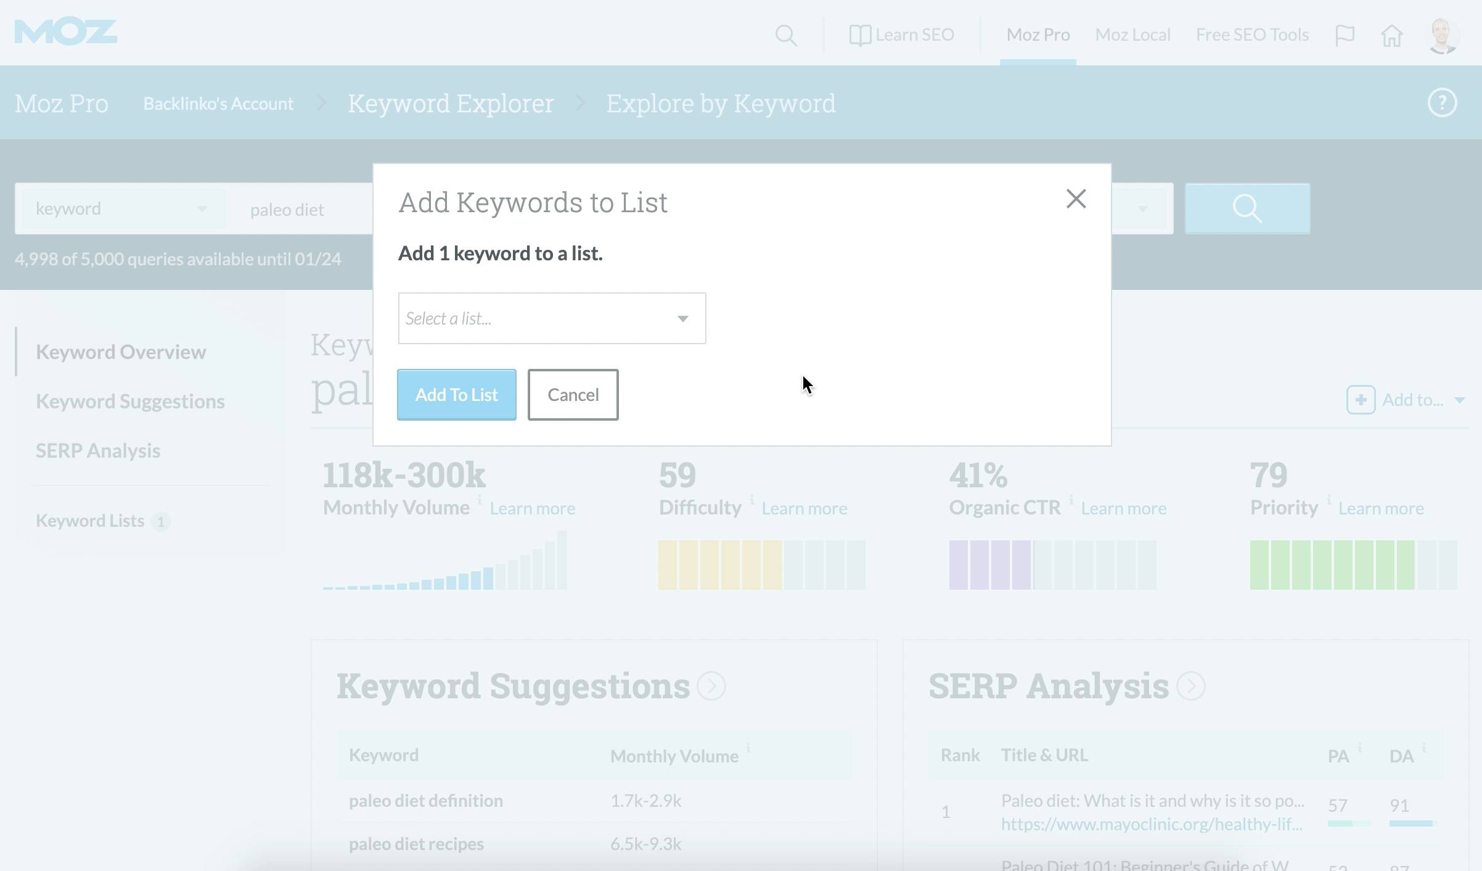Image resolution: width=1482 pixels, height=871 pixels.
Task: Click the Learn SEO book icon
Action: tap(859, 35)
